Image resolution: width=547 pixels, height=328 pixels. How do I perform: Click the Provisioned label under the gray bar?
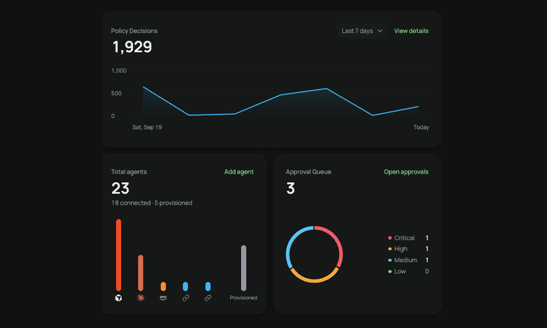pos(243,298)
